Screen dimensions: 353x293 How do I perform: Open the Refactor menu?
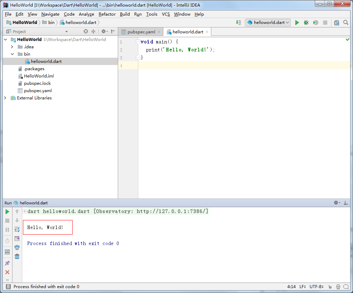tap(107, 14)
